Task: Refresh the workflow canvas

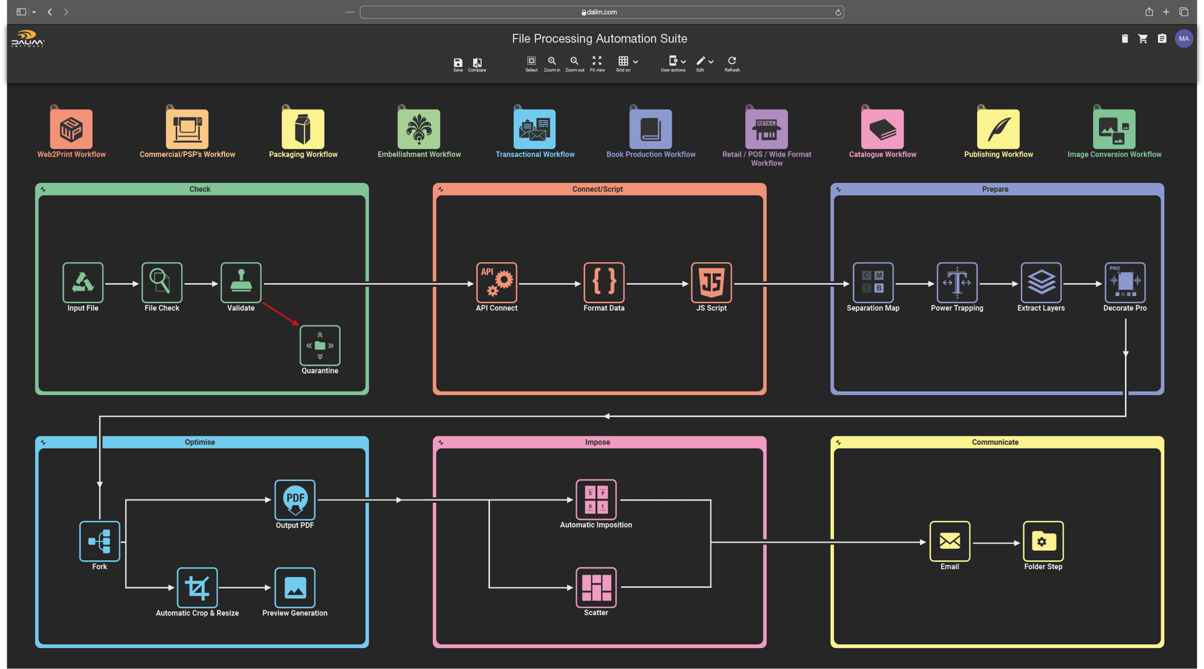Action: coord(731,61)
